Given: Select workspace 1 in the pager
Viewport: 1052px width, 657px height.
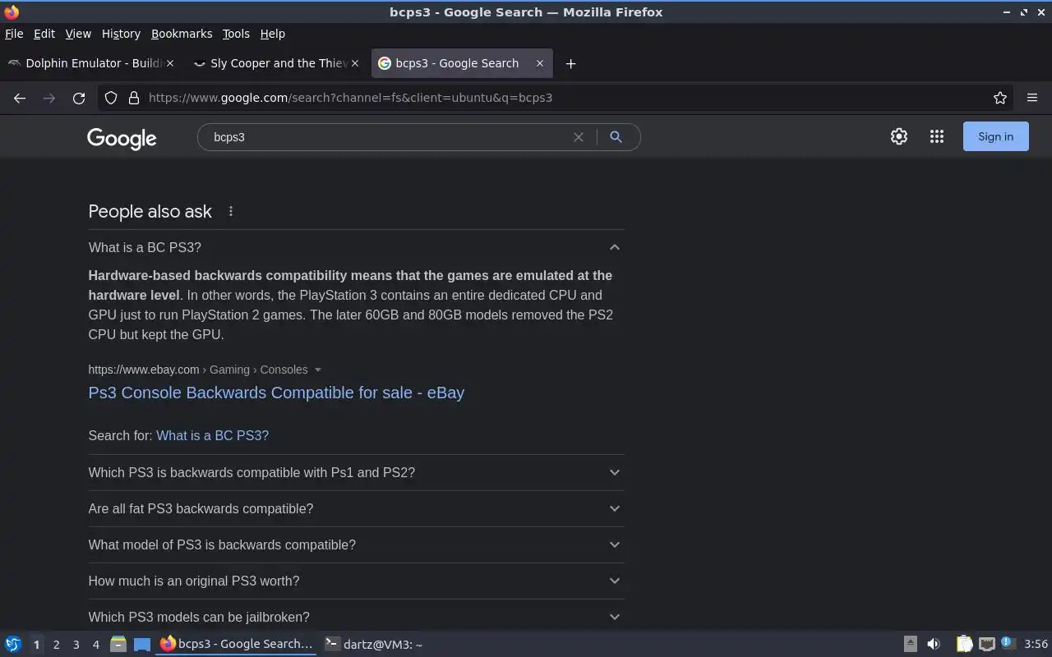Looking at the screenshot, I should (36, 645).
